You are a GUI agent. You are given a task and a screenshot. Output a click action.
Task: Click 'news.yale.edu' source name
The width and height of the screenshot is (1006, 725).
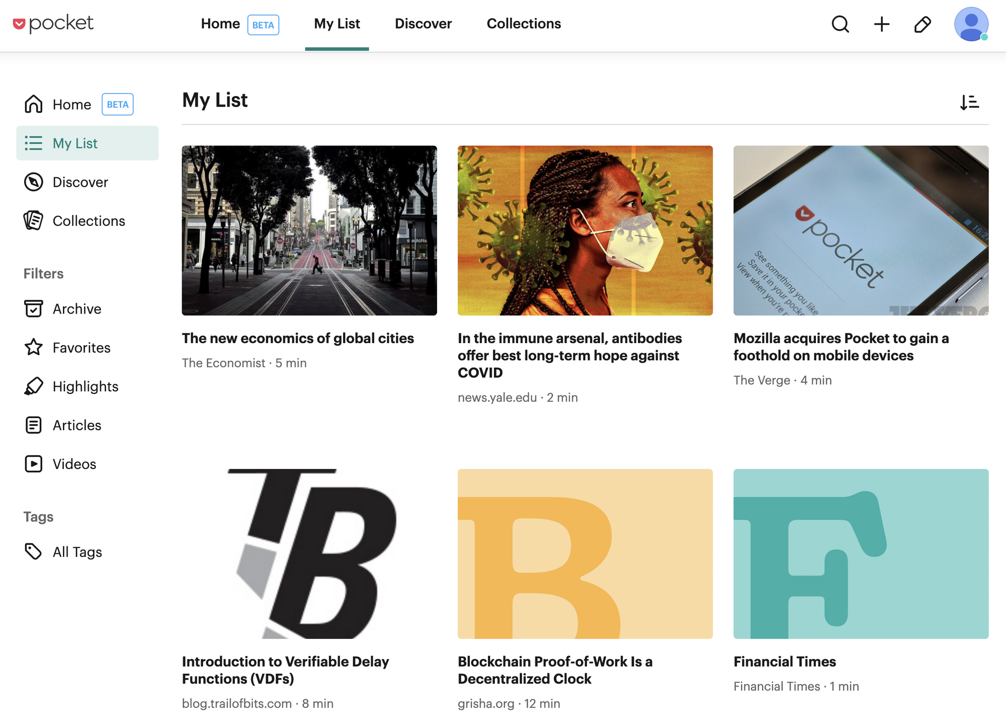coord(497,397)
